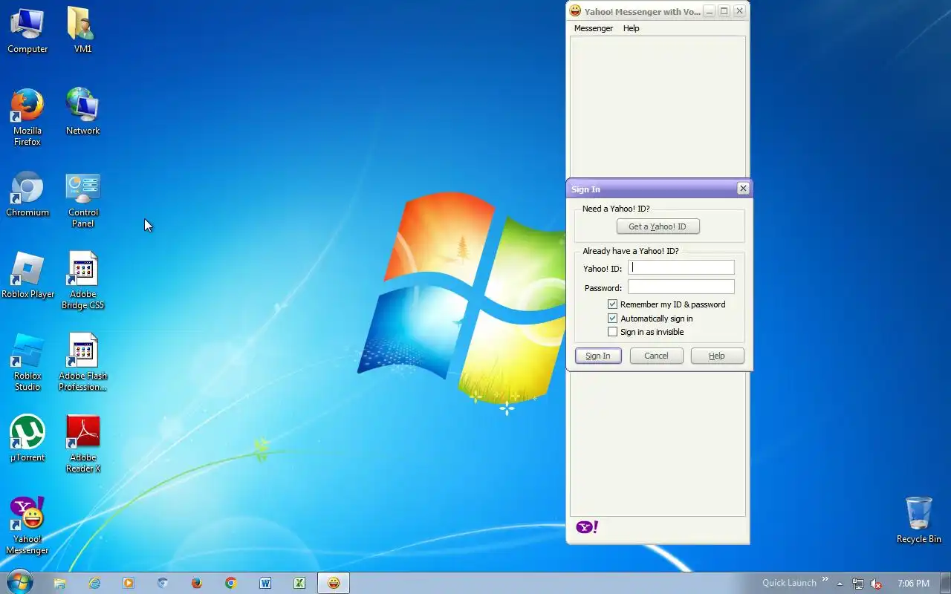Click the Get a Yahoo! ID button
Screen dimensions: 951x594
(x=658, y=226)
